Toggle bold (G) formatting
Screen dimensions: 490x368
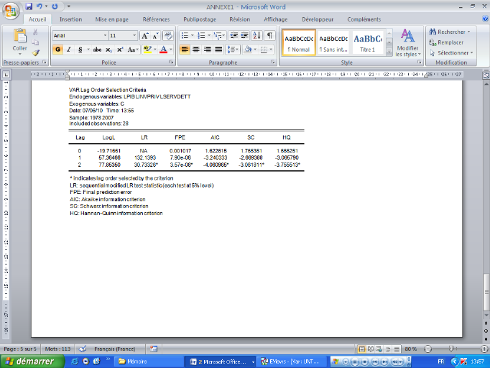coord(57,50)
